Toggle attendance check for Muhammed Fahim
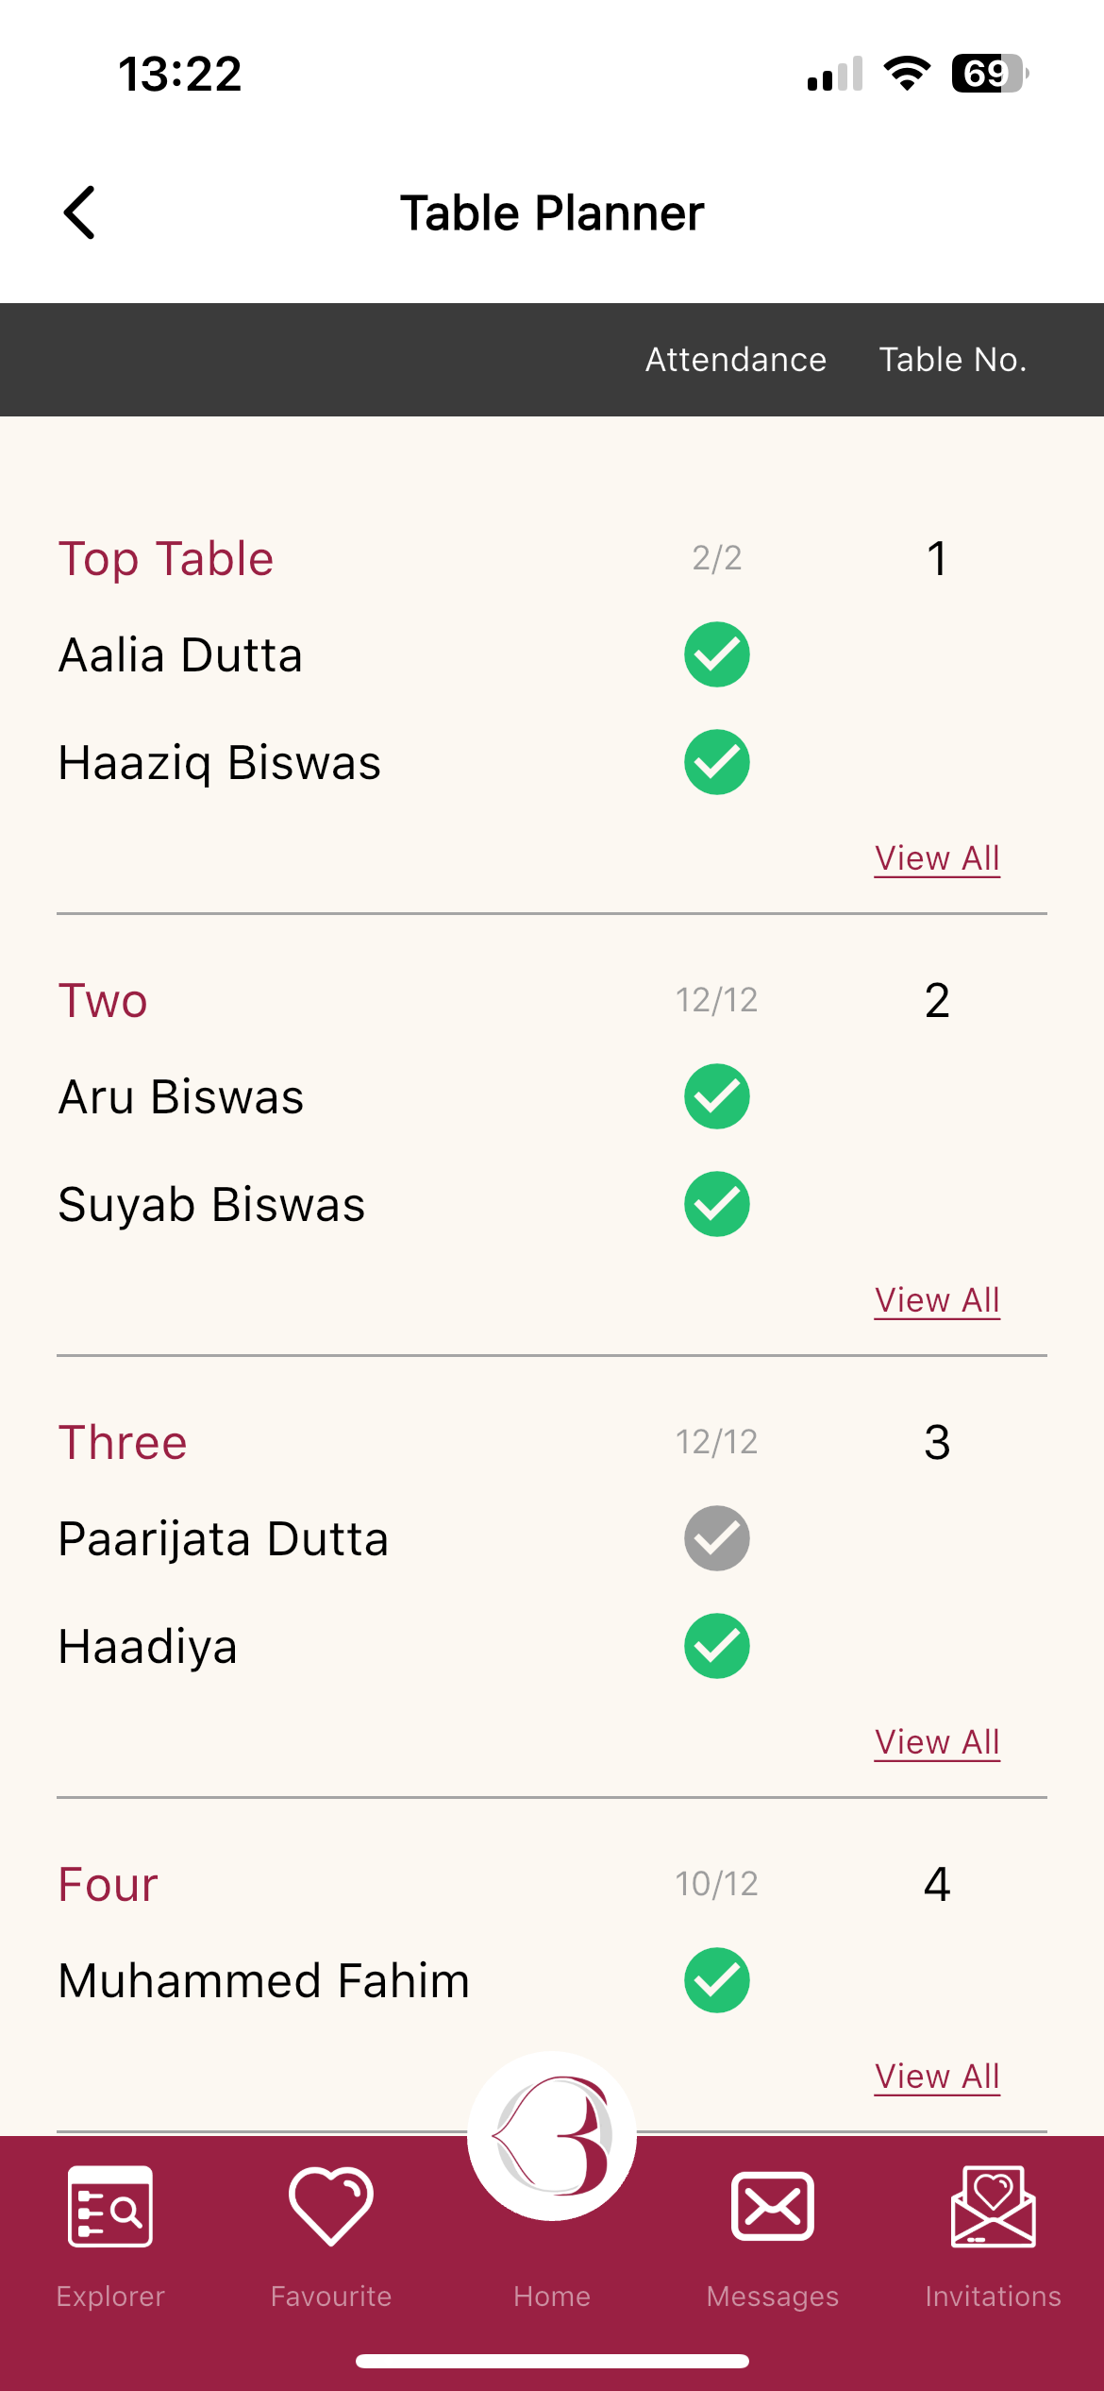 [x=717, y=1980]
